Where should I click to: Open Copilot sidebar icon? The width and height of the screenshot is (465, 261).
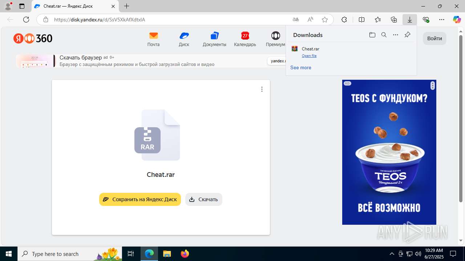point(457,20)
